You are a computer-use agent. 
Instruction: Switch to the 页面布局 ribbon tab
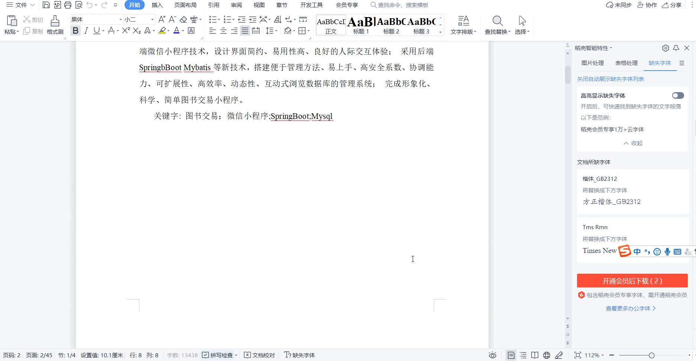186,5
